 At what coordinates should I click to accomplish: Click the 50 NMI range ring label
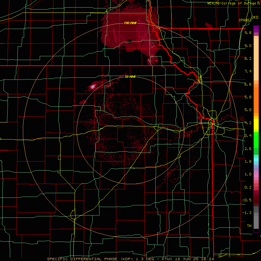[x=130, y=77]
